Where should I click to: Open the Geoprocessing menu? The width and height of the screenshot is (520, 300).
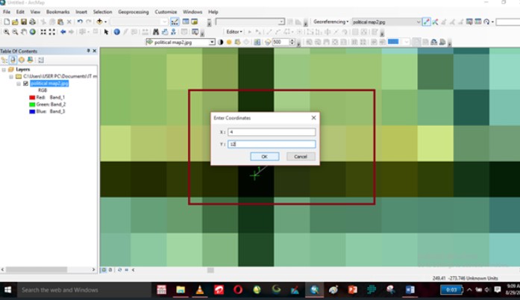tap(134, 12)
